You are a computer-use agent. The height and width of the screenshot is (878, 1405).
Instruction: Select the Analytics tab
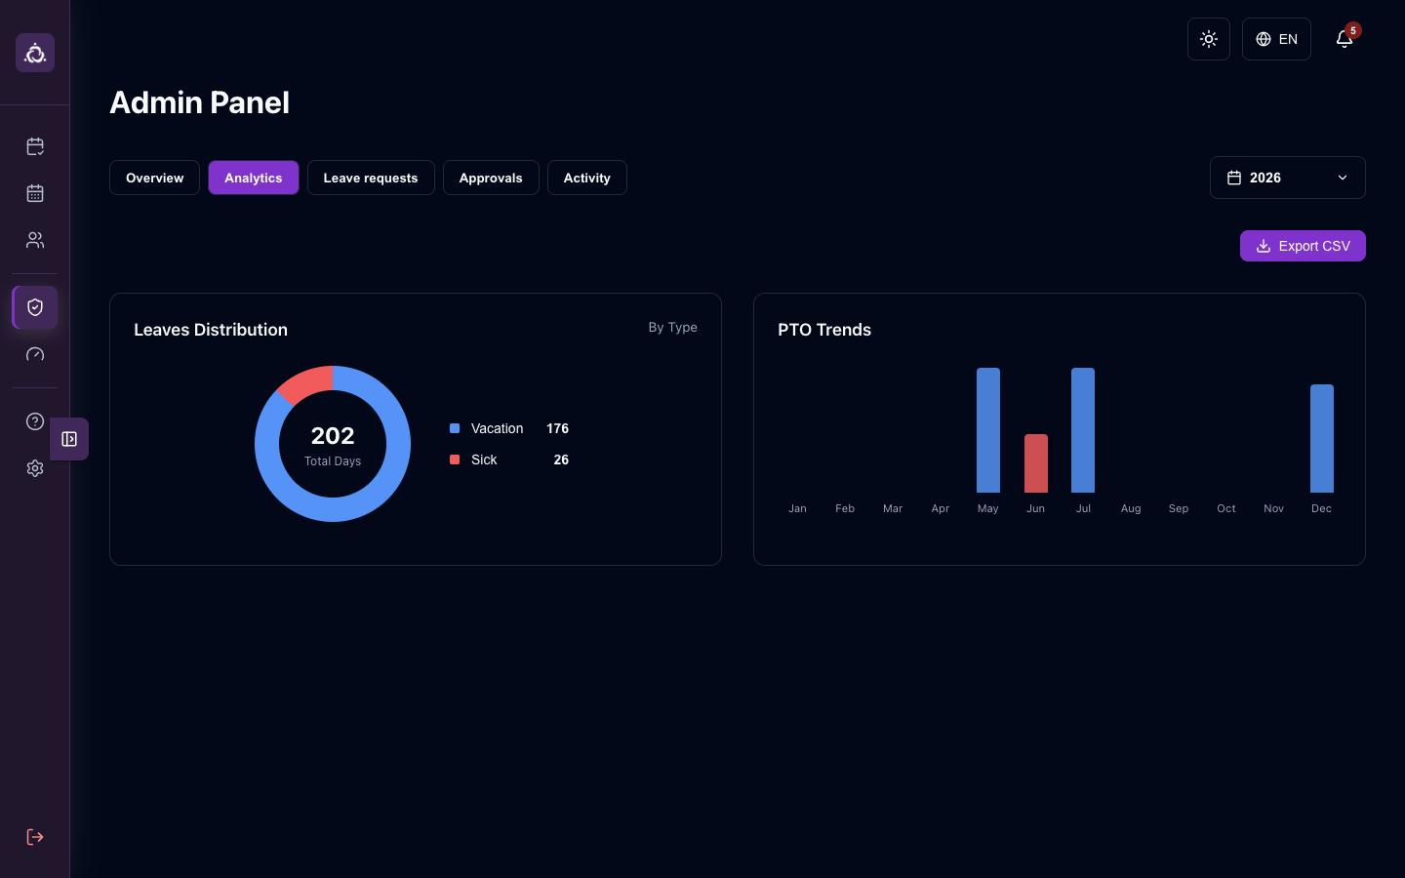(x=254, y=178)
